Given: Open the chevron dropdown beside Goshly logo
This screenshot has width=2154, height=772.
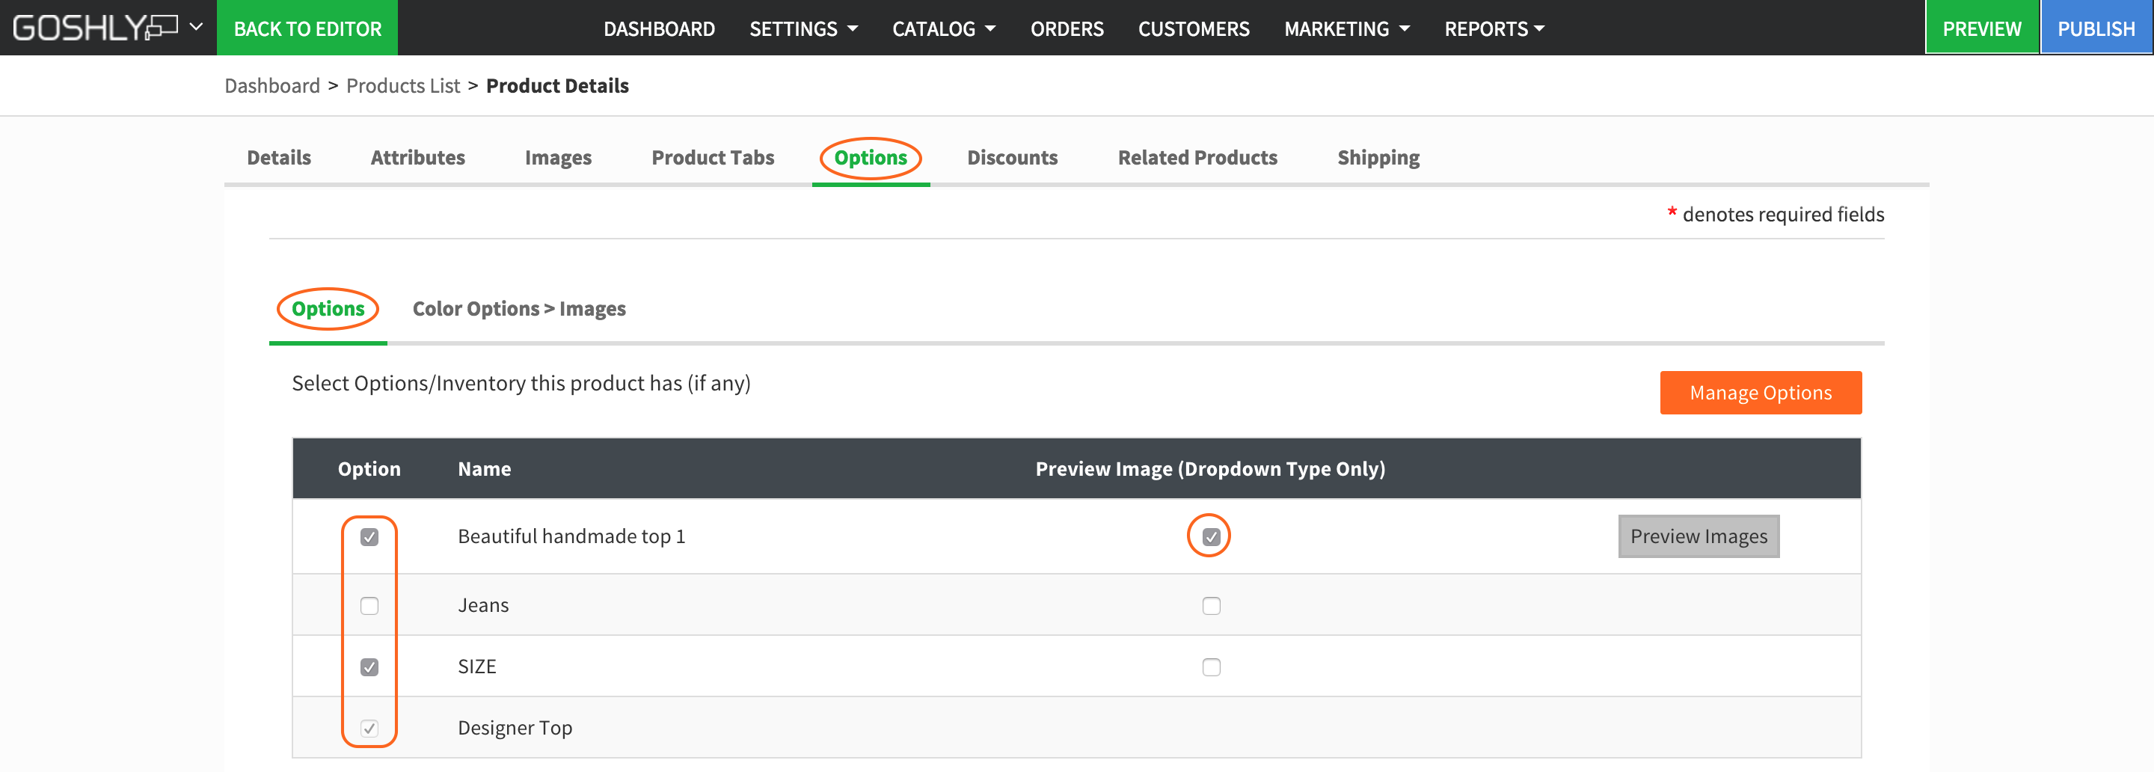Looking at the screenshot, I should (x=197, y=27).
